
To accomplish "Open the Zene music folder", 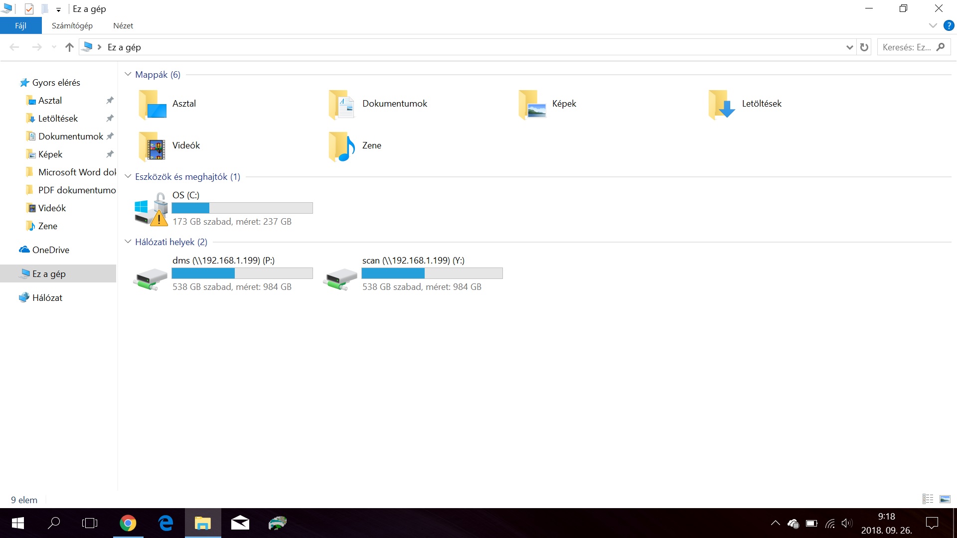I will tap(342, 146).
